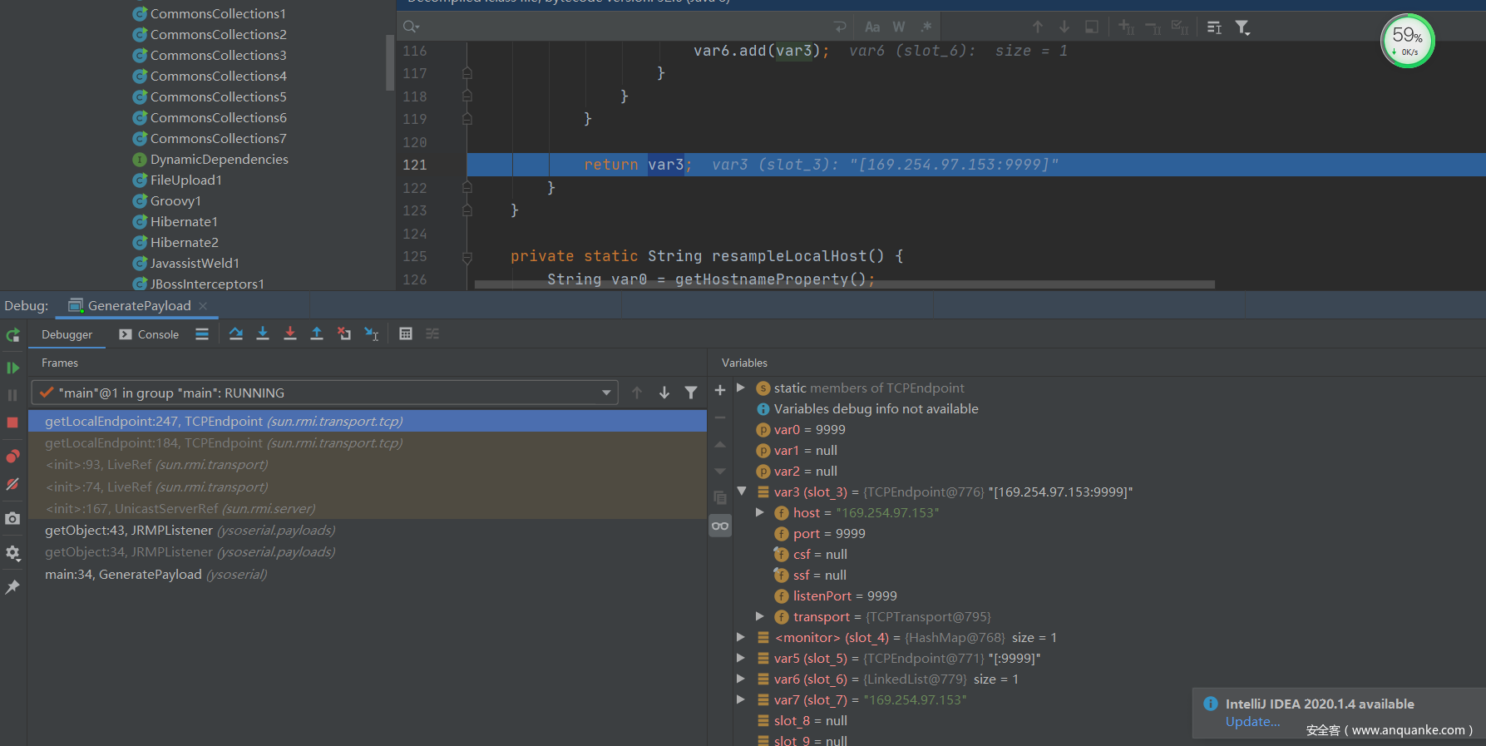Click the editor's horizontal scrollbar
The height and width of the screenshot is (746, 1486).
pyautogui.click(x=844, y=284)
